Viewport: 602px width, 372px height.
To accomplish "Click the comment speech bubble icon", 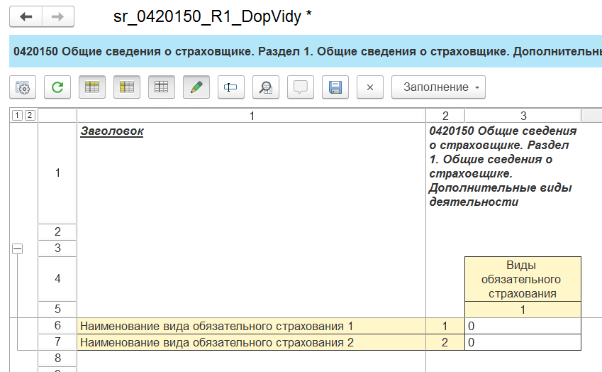I will pyautogui.click(x=301, y=87).
